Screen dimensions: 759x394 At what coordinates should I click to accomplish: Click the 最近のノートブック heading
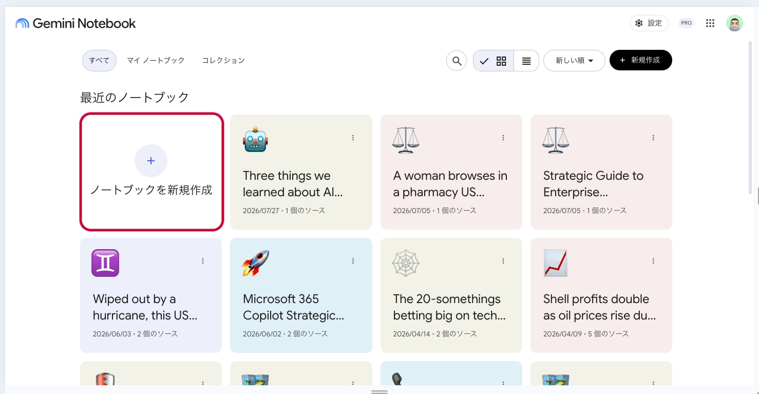pos(135,97)
